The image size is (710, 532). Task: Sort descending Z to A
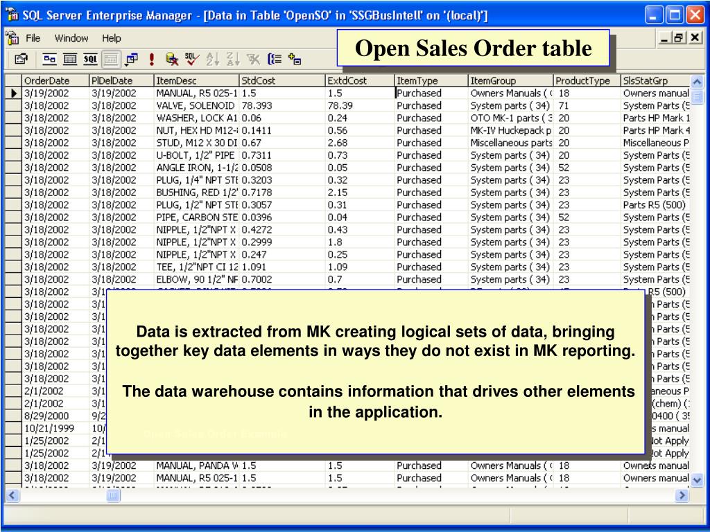pyautogui.click(x=233, y=59)
